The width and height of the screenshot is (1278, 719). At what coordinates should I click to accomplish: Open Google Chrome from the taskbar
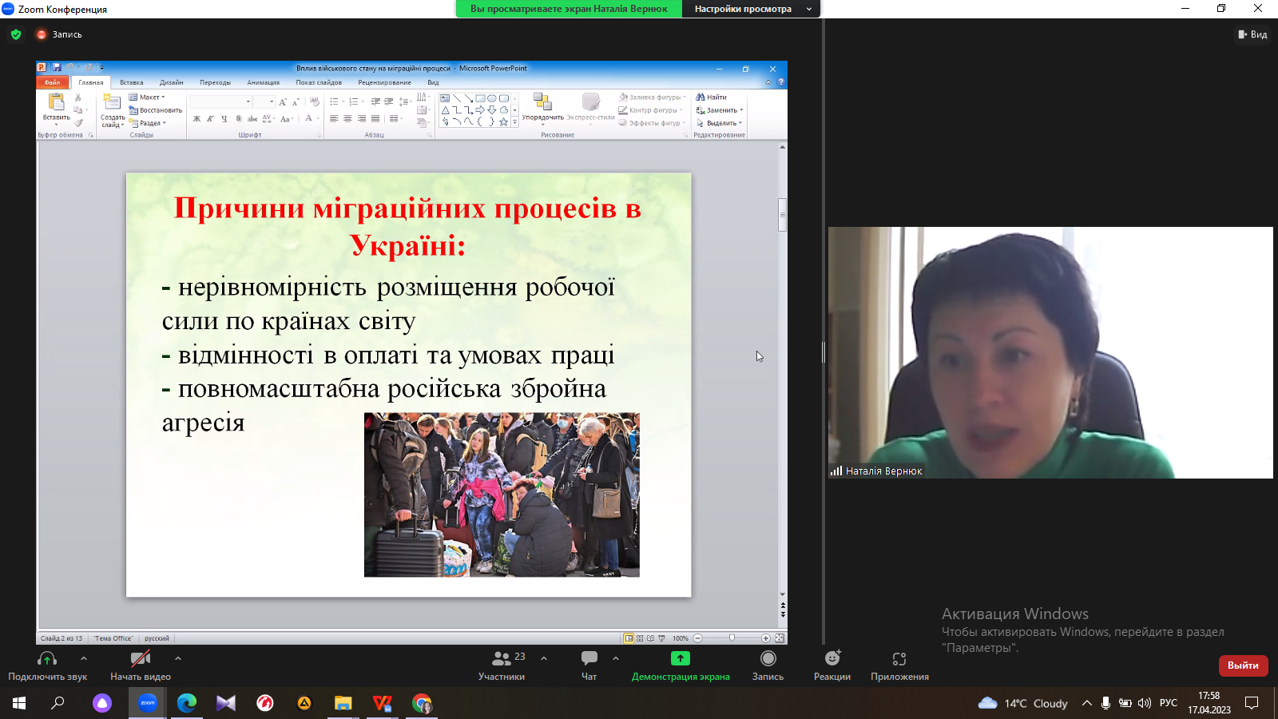[422, 703]
